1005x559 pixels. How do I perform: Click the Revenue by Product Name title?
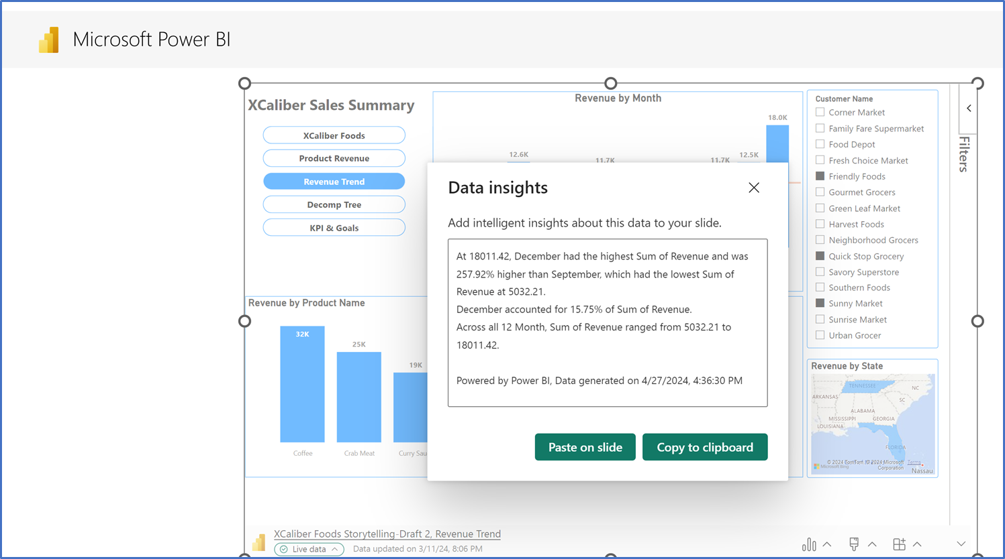click(x=306, y=303)
